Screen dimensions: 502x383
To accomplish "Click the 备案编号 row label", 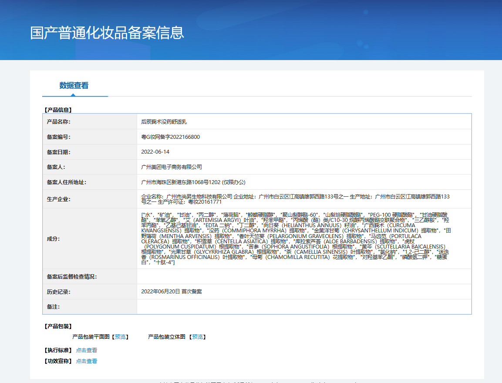I will coord(59,137).
